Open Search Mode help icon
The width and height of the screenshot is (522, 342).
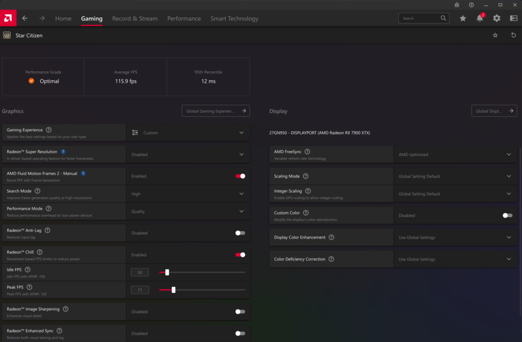tap(38, 191)
